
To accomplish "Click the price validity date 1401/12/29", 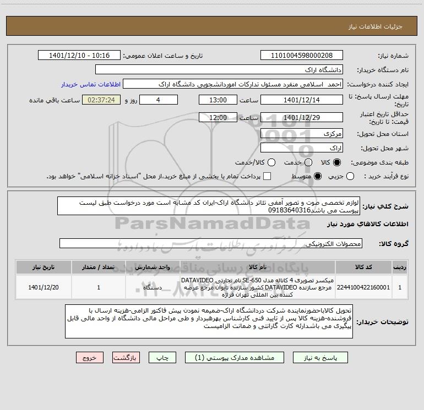I will 302,117.
